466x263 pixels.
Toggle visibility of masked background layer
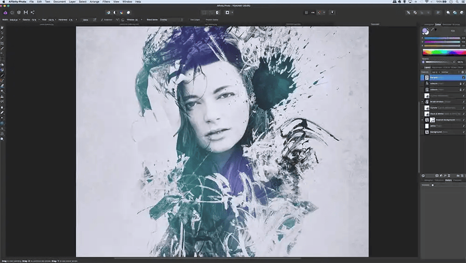(x=463, y=120)
